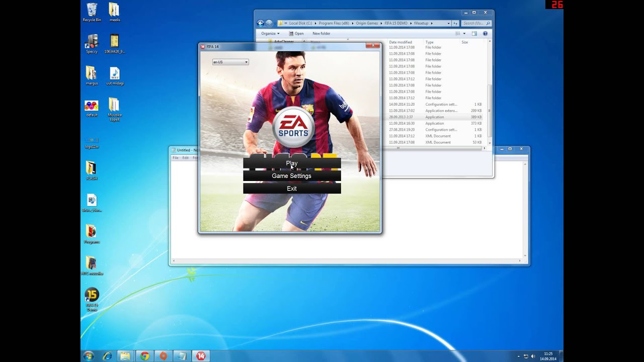Screen dimensions: 644x362
Task: Open the Edit menu in Notepad
Action: coord(185,158)
